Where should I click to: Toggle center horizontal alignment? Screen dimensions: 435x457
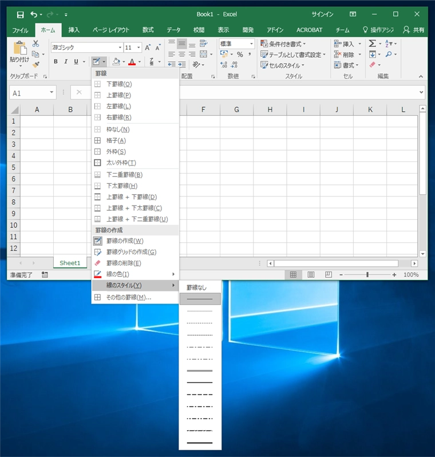(182, 54)
